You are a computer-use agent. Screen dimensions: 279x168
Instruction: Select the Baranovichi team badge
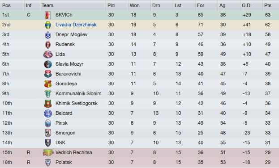pos(48,74)
